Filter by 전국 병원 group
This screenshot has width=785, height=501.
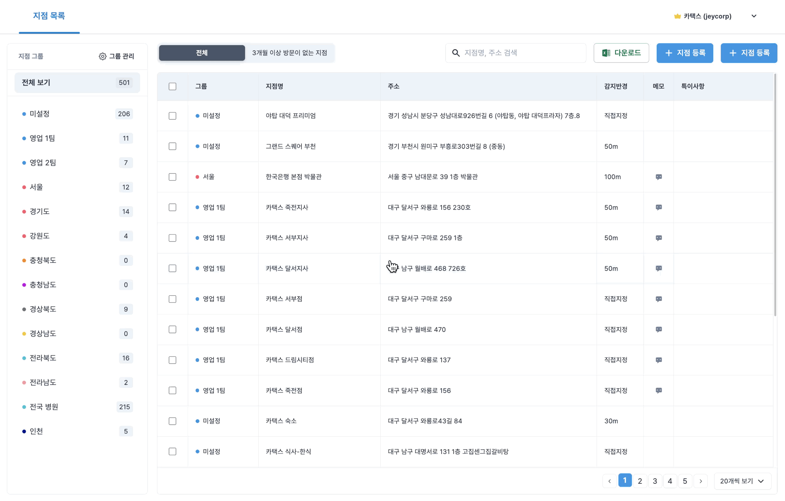click(x=44, y=407)
